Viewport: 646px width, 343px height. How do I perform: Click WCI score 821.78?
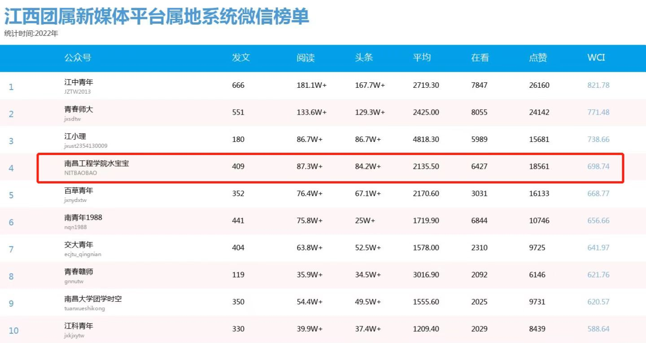[x=598, y=85]
